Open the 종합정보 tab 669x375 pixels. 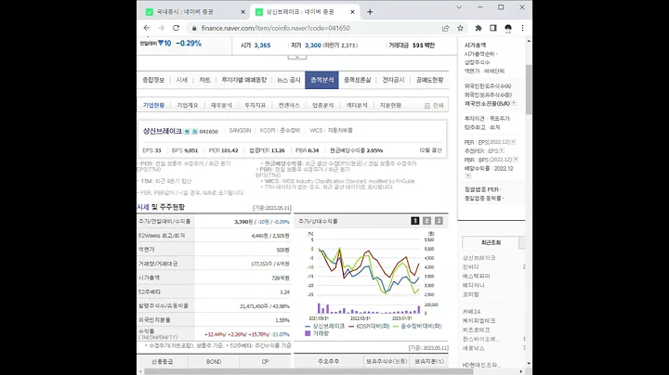[153, 80]
